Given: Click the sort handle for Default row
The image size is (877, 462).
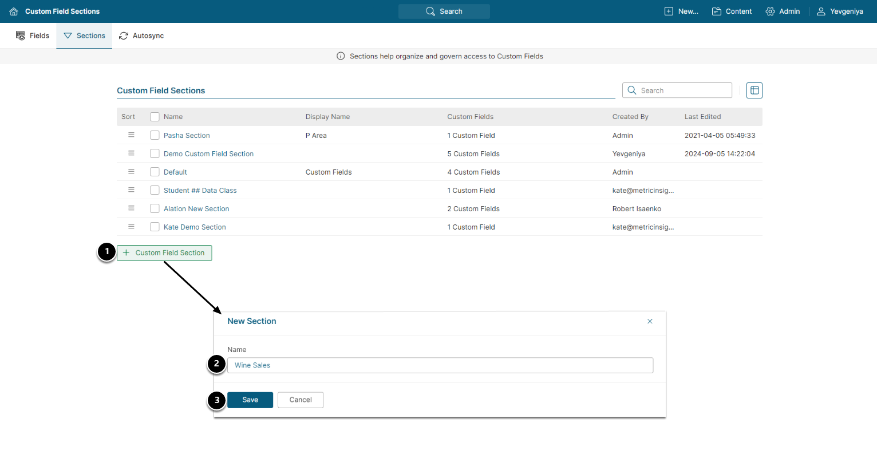Looking at the screenshot, I should point(131,172).
